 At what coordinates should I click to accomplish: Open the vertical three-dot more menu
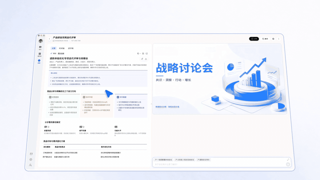pos(279,39)
